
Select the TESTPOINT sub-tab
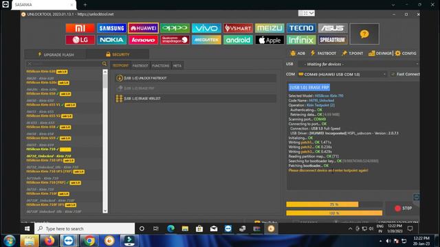pos(120,66)
